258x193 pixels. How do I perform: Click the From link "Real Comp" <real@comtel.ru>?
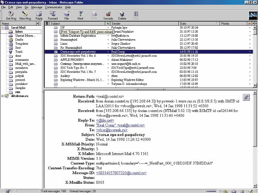tap(120, 125)
